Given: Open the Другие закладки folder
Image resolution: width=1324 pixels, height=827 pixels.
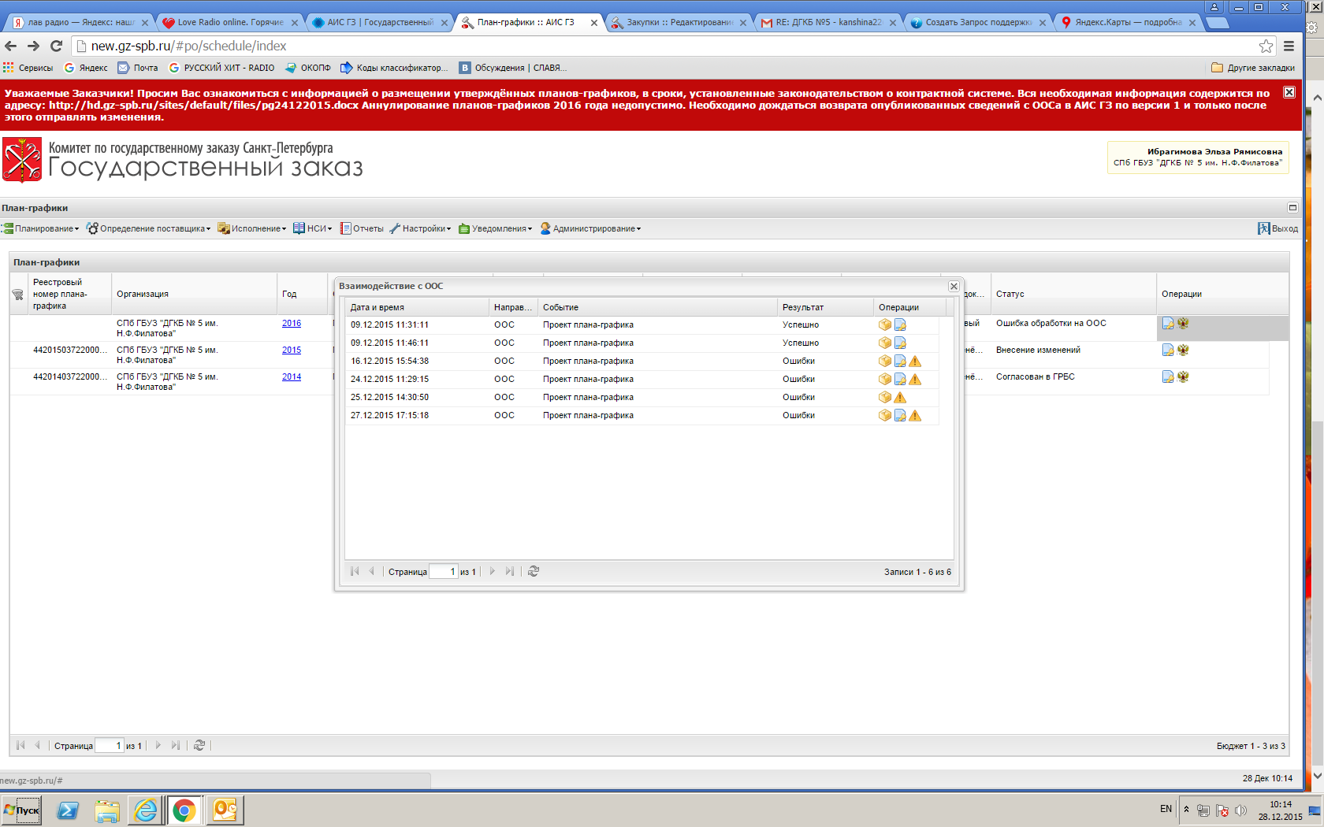Looking at the screenshot, I should point(1253,68).
